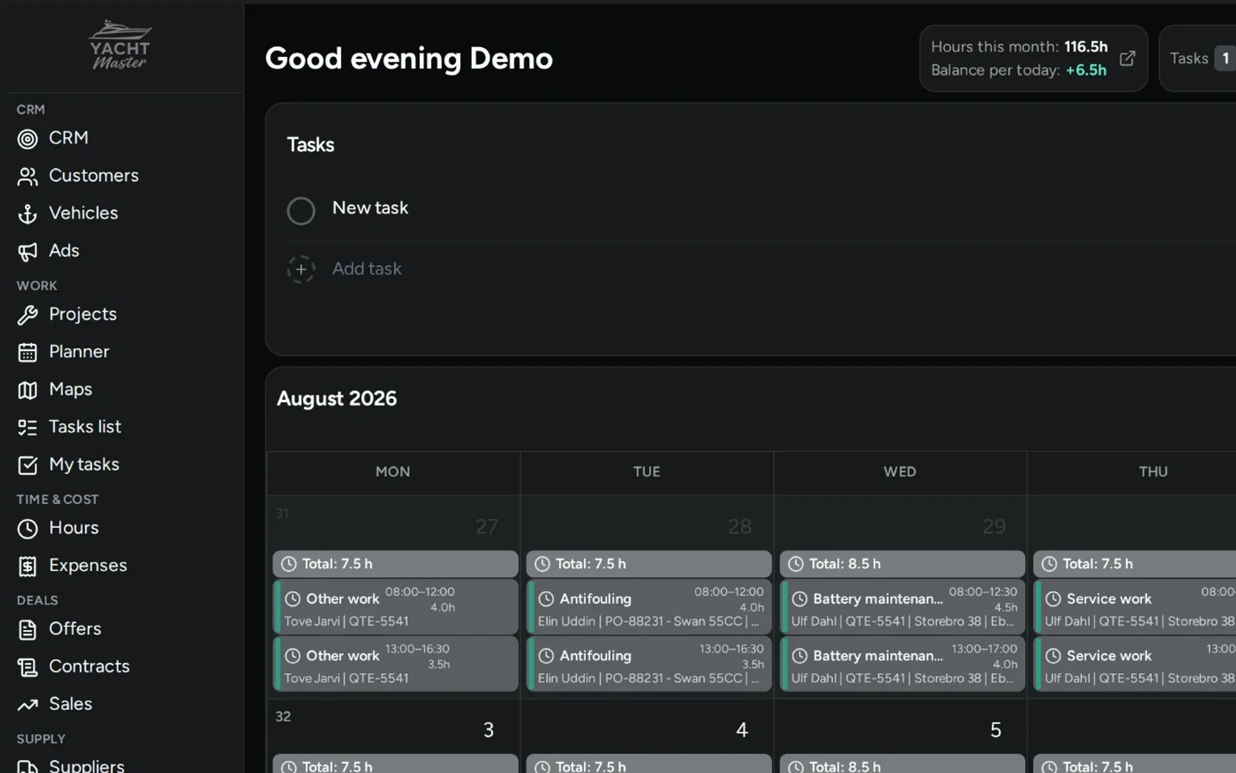Open the Hours this month summary card

coord(1033,58)
